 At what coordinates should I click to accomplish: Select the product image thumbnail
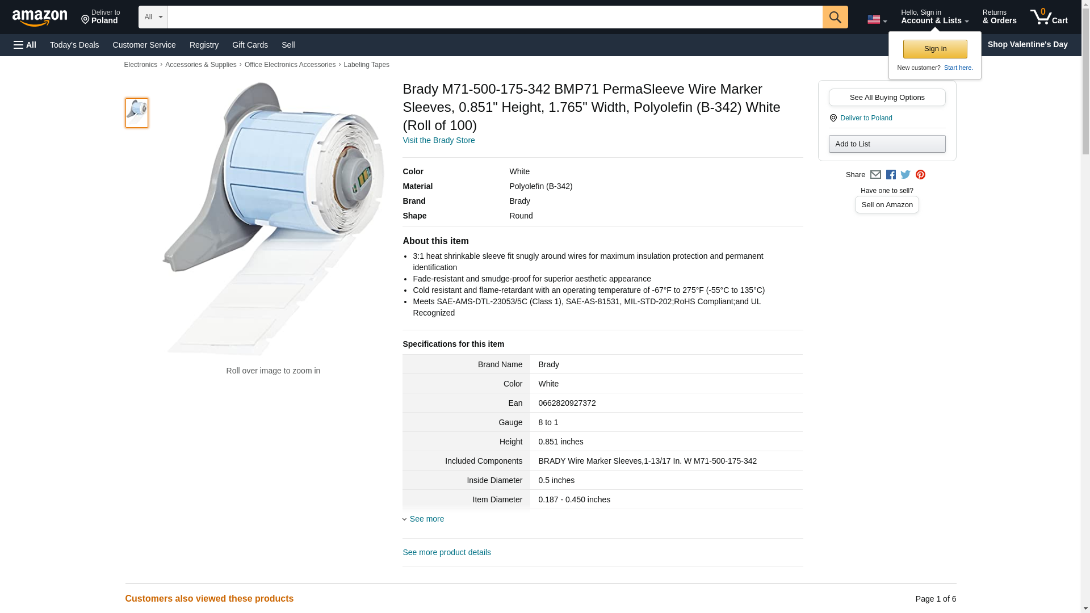pos(137,112)
